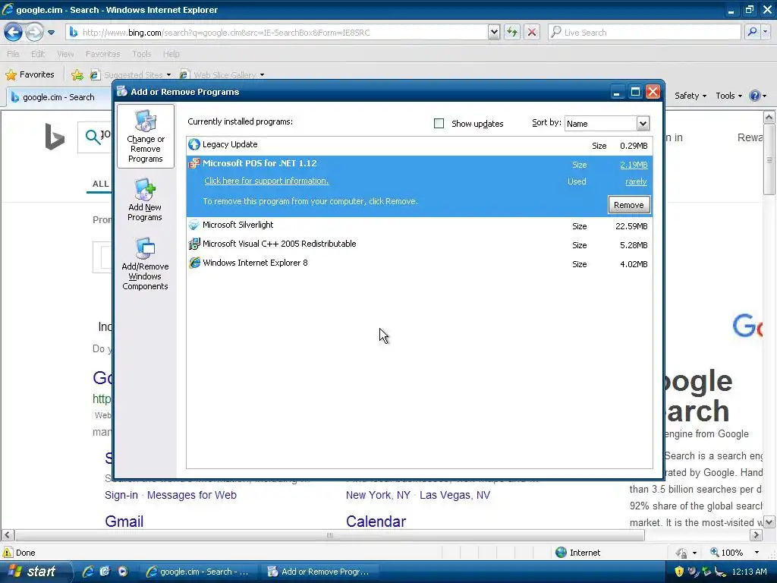Click the 2.19MB size link
Image resolution: width=777 pixels, height=583 pixels.
tap(634, 165)
